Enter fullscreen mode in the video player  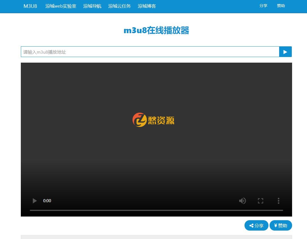pos(260,201)
